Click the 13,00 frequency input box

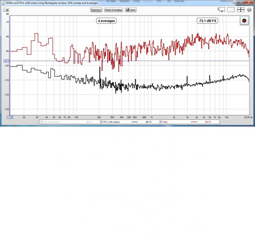(10, 117)
